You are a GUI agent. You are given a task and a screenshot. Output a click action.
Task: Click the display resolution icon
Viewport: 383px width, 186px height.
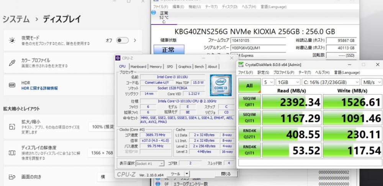tap(12, 153)
